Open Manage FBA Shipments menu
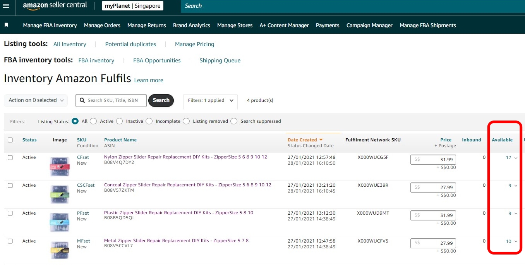 tap(428, 25)
